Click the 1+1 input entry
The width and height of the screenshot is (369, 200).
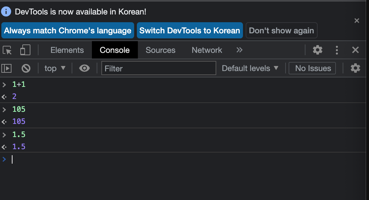[x=19, y=85]
